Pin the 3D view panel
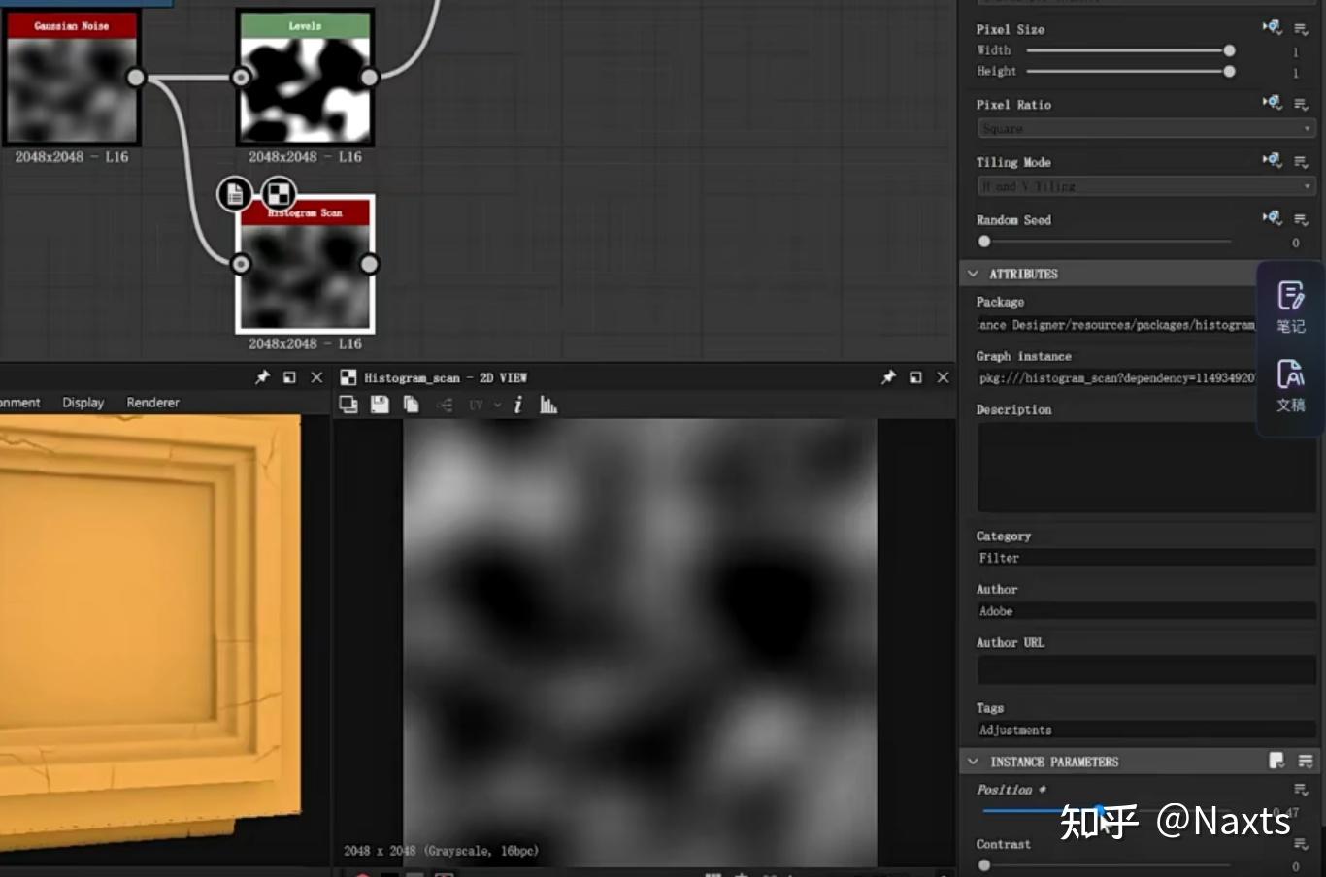Viewport: 1326px width, 877px height. 262,377
